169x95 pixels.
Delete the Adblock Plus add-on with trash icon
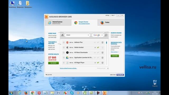pyautogui.click(x=102, y=42)
